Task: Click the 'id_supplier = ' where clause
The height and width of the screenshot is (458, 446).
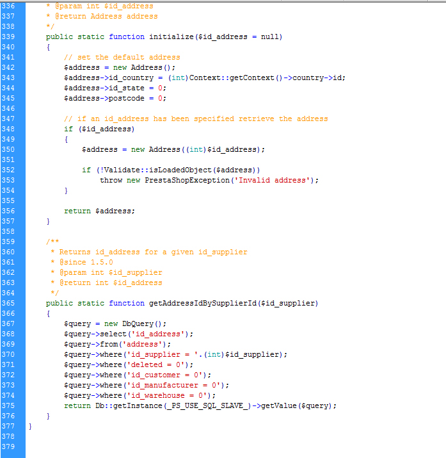Action: click(163, 354)
